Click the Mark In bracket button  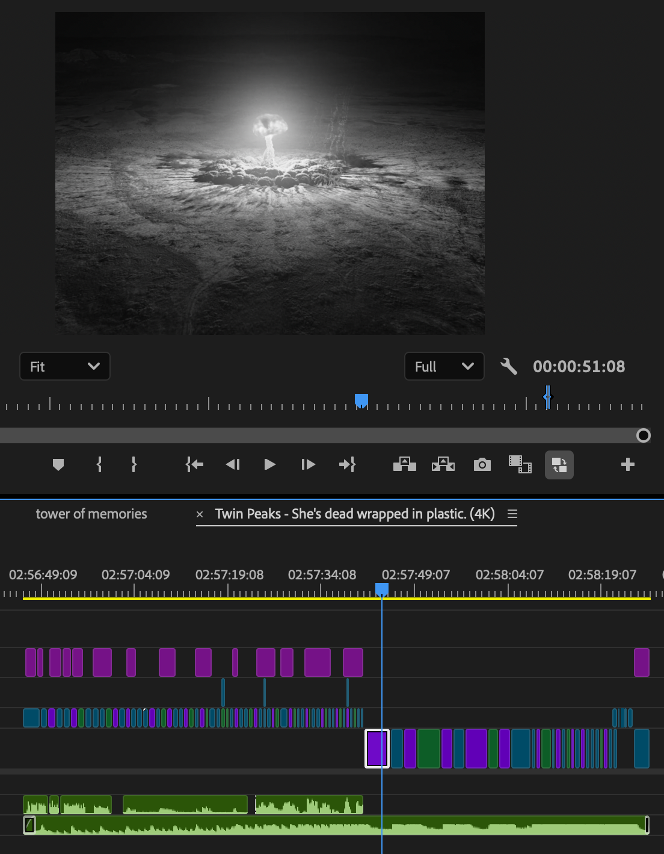pos(99,464)
